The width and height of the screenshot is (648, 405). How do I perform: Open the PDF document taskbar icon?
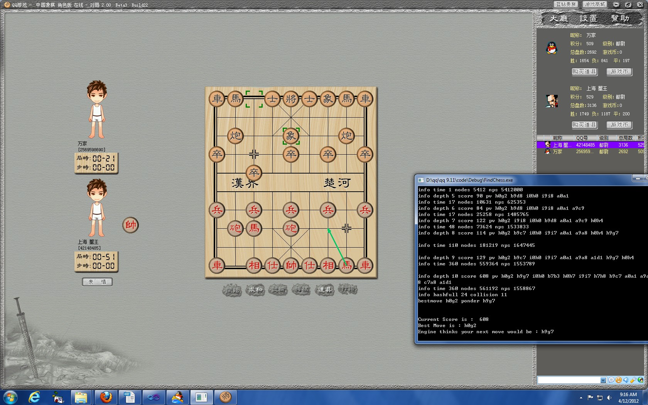(130, 397)
